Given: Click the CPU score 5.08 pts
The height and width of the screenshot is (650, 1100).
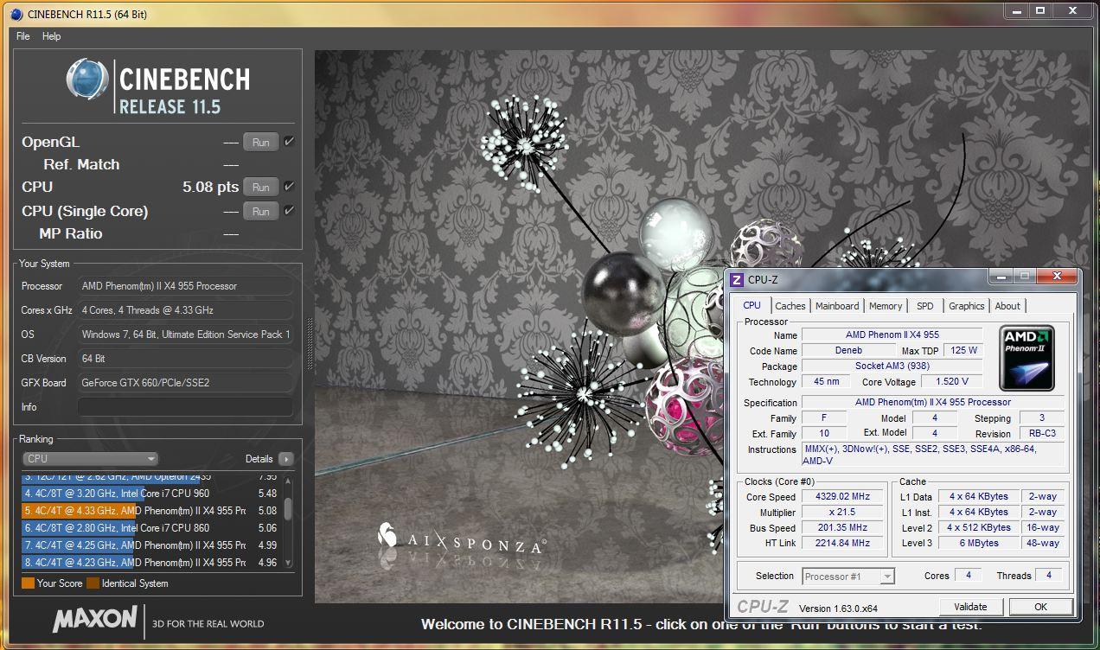Looking at the screenshot, I should click(x=210, y=187).
